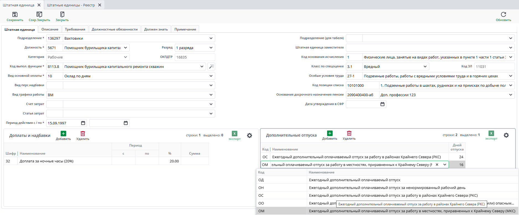Sort by Дней отпуска column header
519x215 pixels.
click(457, 147)
